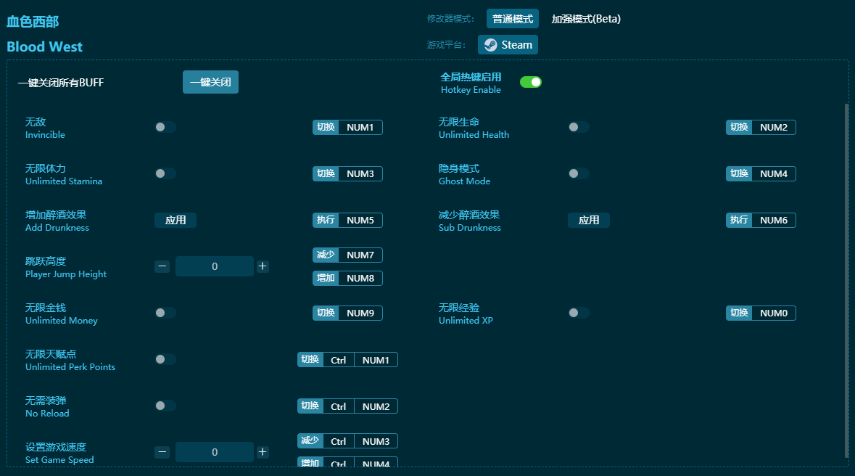Apply Sub Drunkness with 应用 button

tap(589, 220)
